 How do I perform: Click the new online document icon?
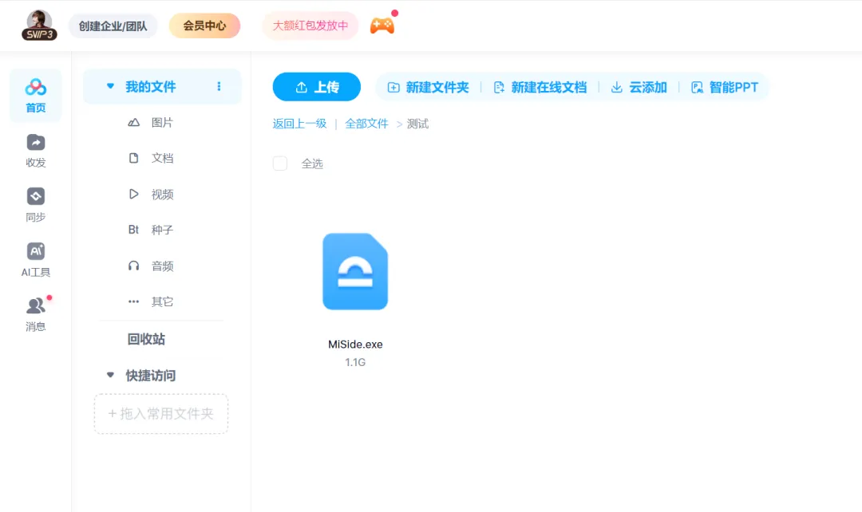499,88
